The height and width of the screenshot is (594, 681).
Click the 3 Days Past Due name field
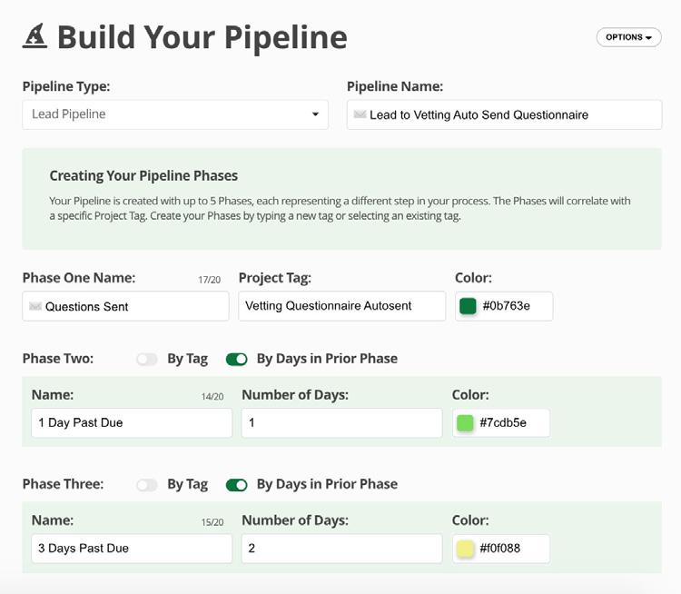point(132,549)
